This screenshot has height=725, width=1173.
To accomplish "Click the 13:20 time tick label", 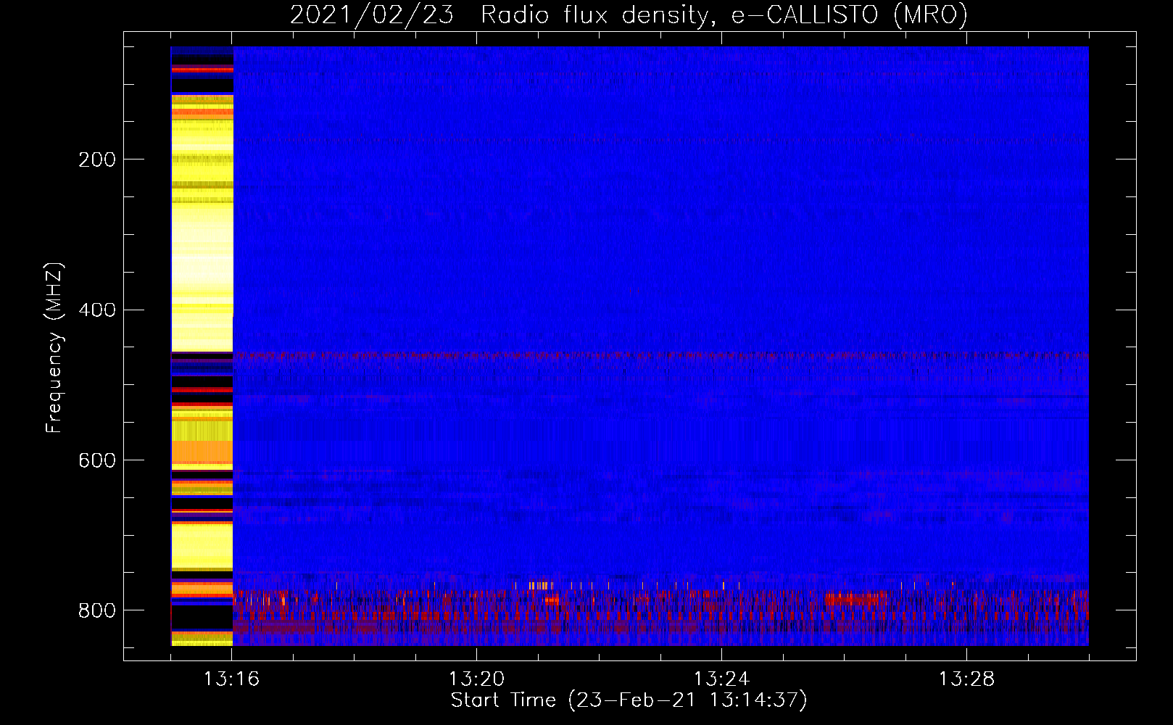I will 477,679.
